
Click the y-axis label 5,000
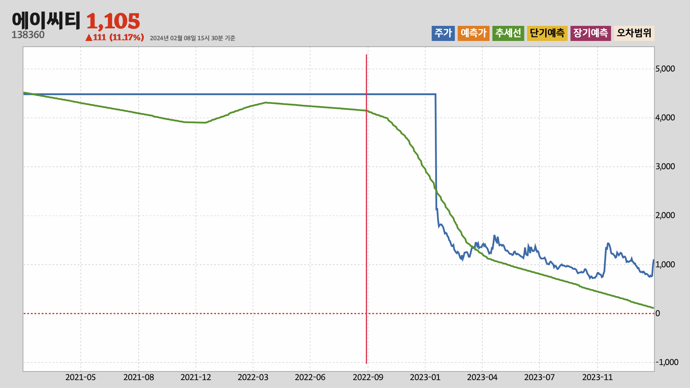pyautogui.click(x=665, y=69)
